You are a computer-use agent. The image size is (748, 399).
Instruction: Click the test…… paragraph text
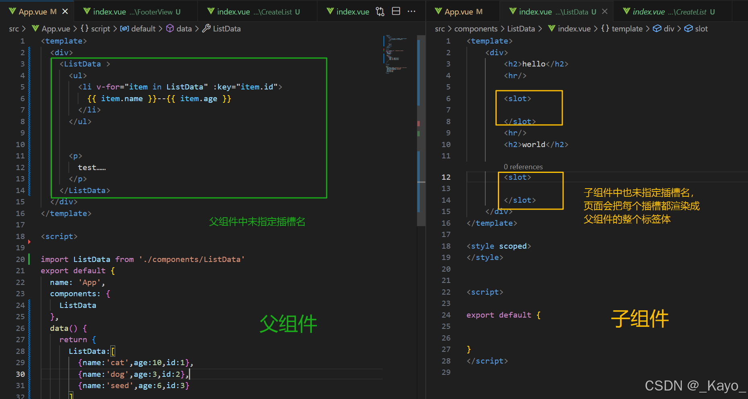(x=92, y=167)
